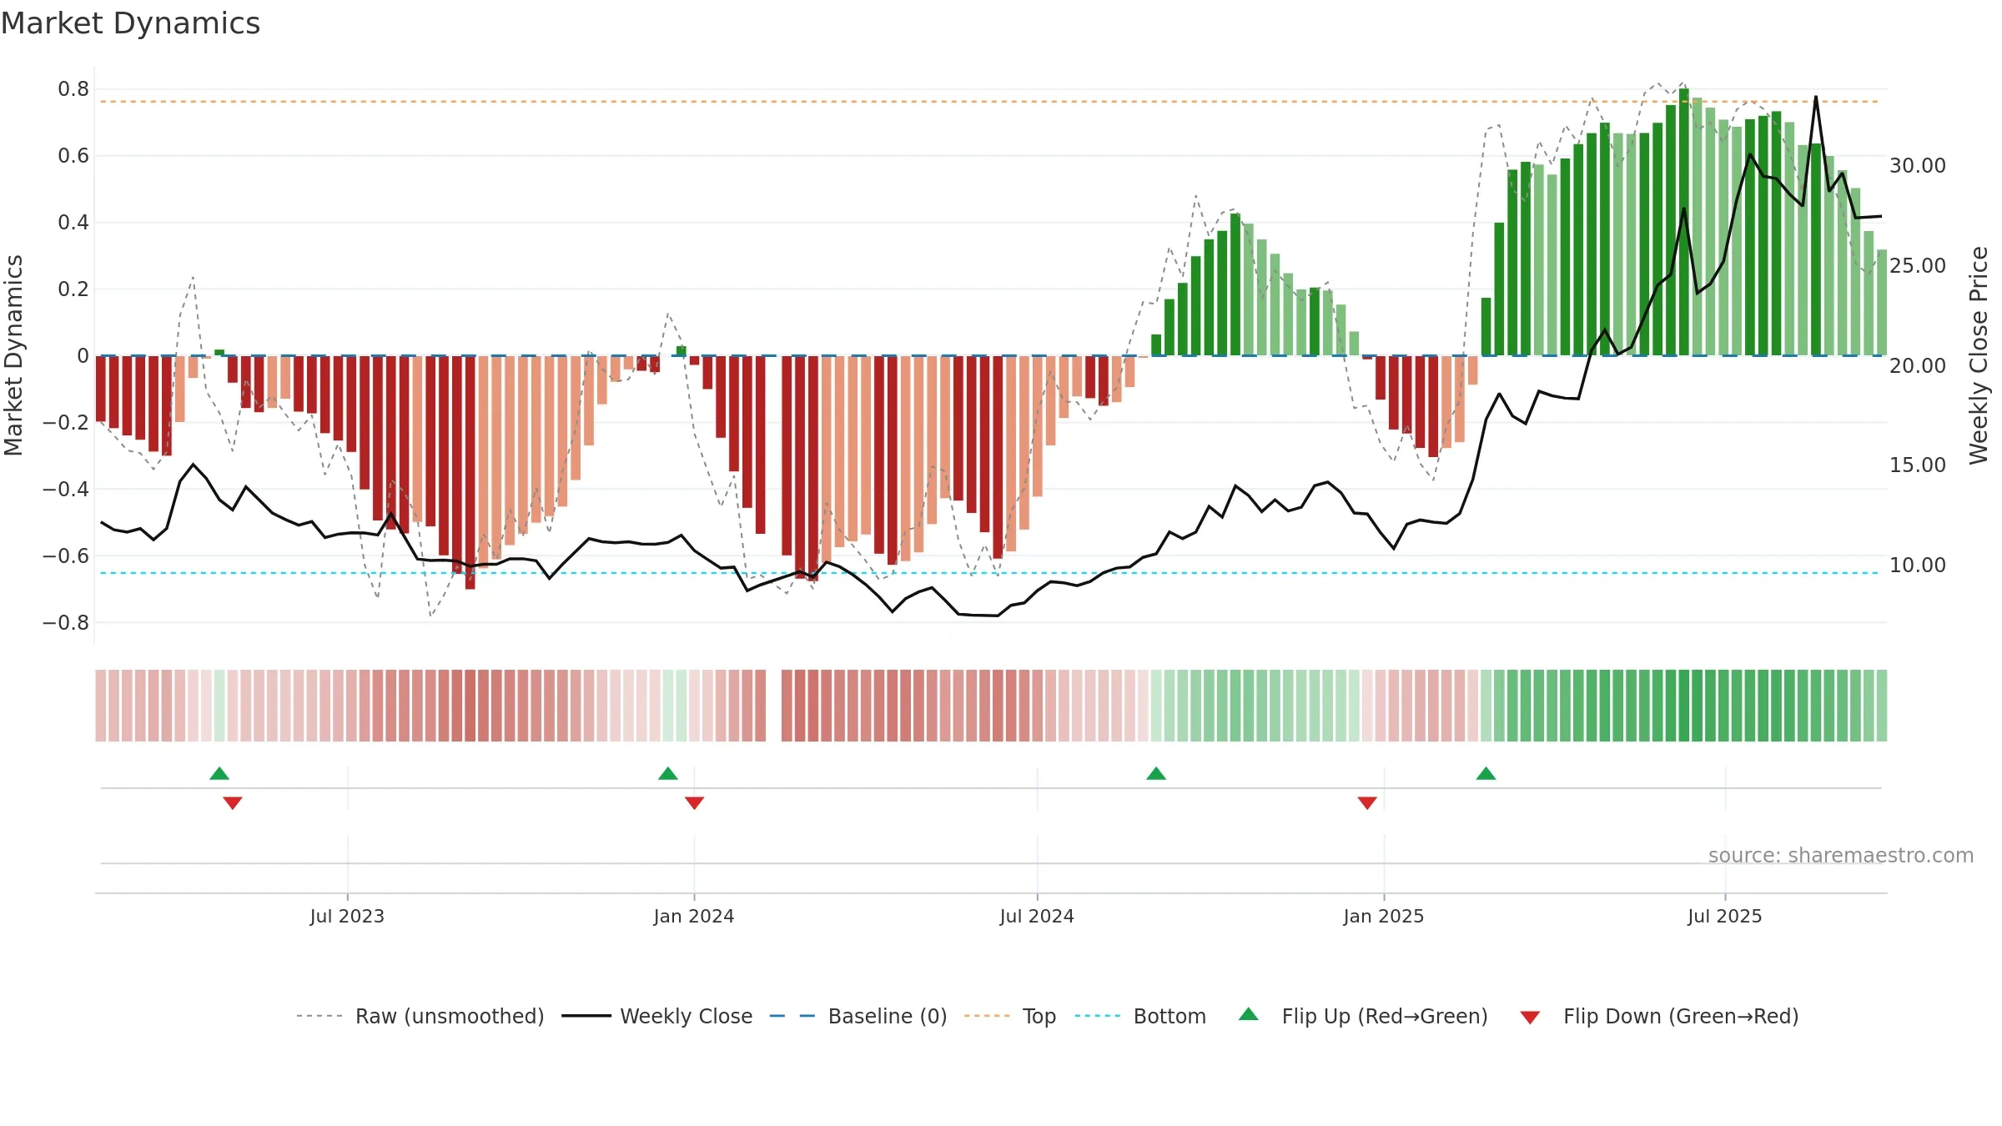The height and width of the screenshot is (1126, 2002).
Task: Toggle the Baseline (0) legend entry
Action: (858, 1016)
